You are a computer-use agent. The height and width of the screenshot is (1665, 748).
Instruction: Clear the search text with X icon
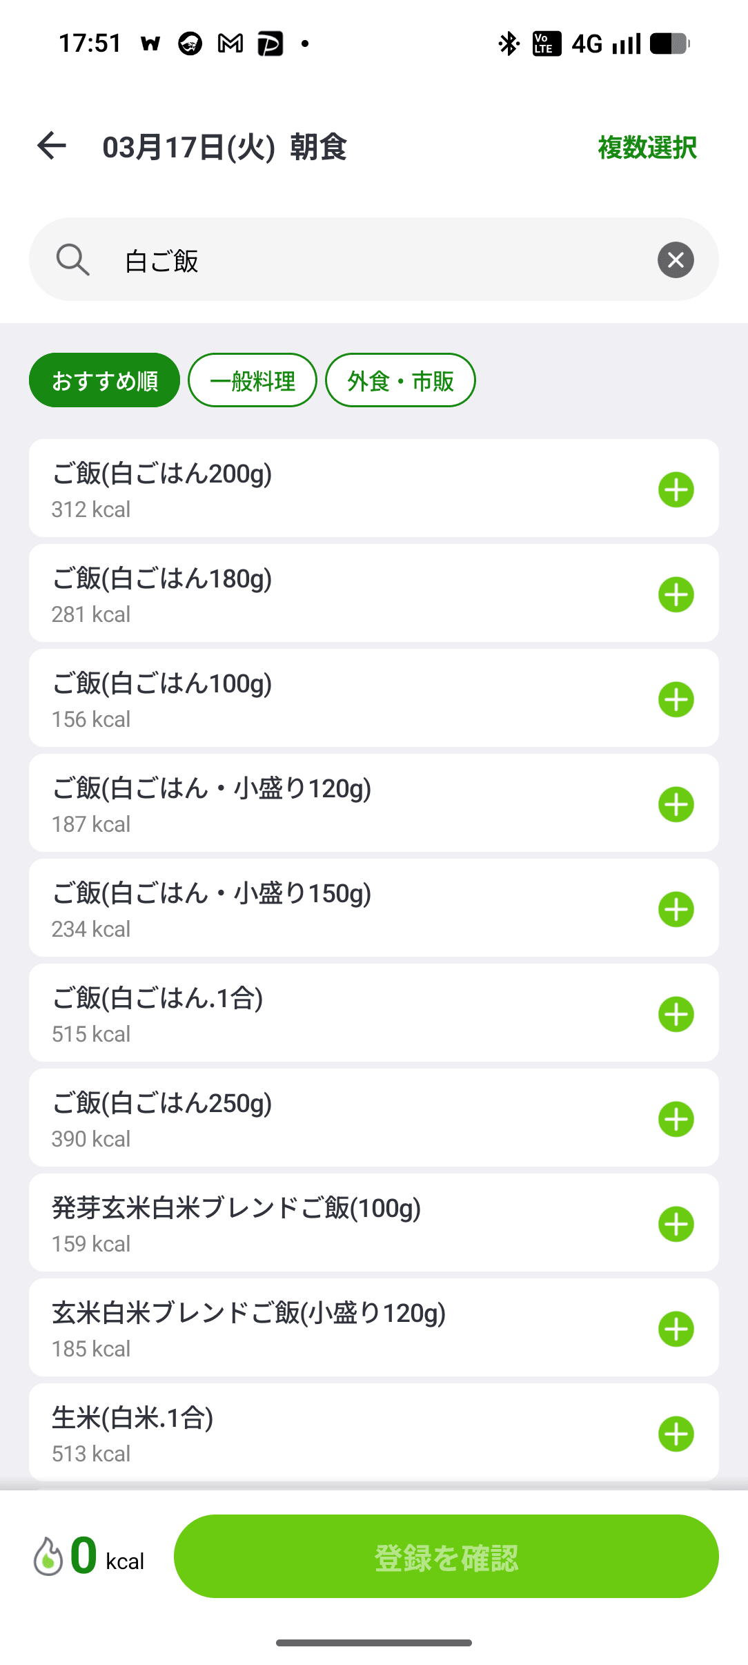pos(676,260)
